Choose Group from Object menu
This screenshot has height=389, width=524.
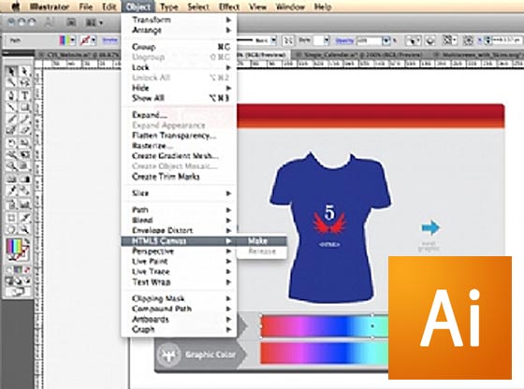[179, 47]
